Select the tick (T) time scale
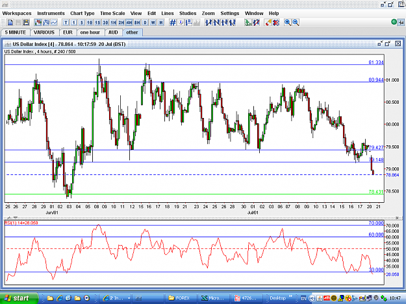Screen dimensions: 406x304 click(x=66, y=23)
